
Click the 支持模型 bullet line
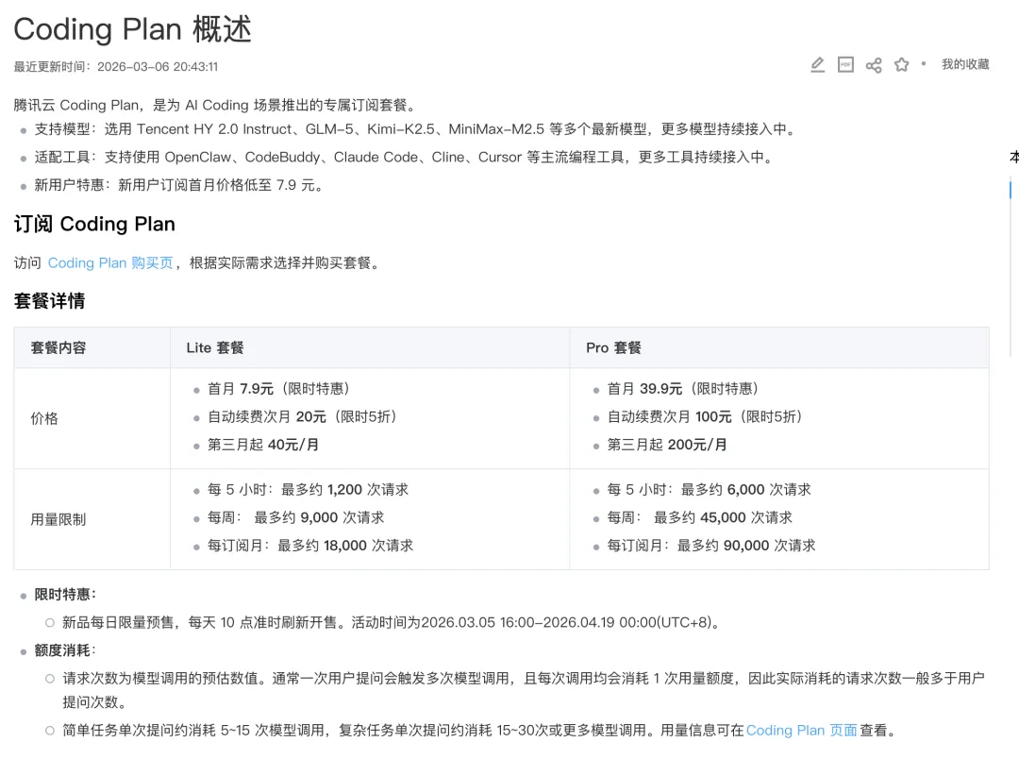416,129
